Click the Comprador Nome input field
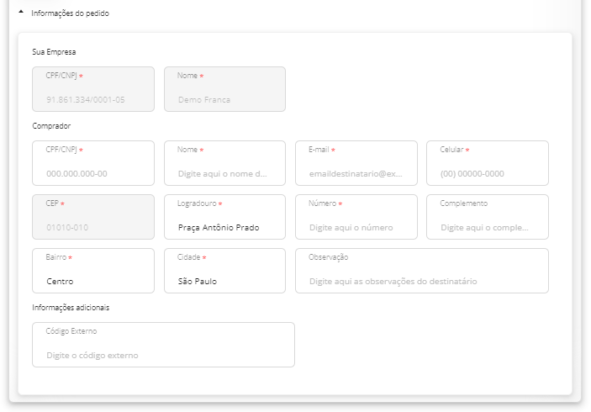The height and width of the screenshot is (412, 591). 224,163
